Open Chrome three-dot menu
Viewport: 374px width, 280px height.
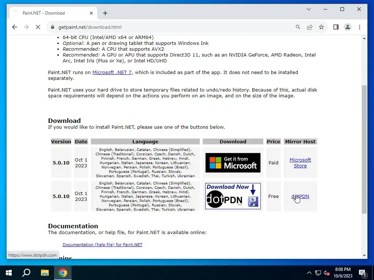click(x=359, y=27)
